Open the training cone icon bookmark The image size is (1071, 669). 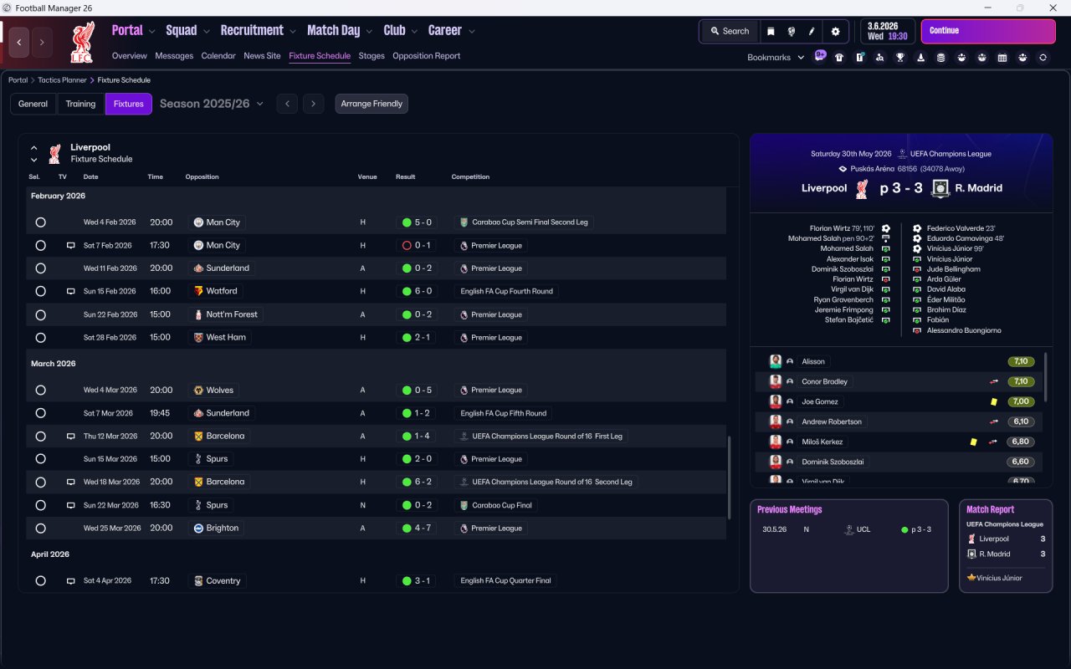click(920, 58)
